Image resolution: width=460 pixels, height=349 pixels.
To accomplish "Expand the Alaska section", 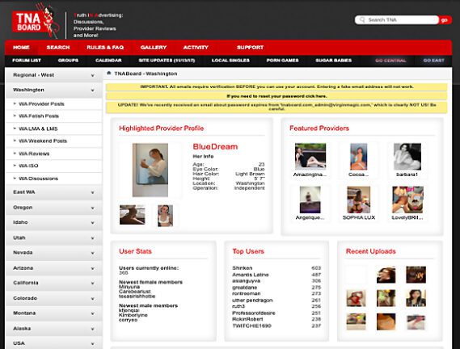I will coord(53,328).
